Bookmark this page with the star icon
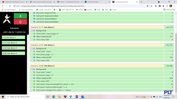177x99 pixels. (x=151, y=6)
